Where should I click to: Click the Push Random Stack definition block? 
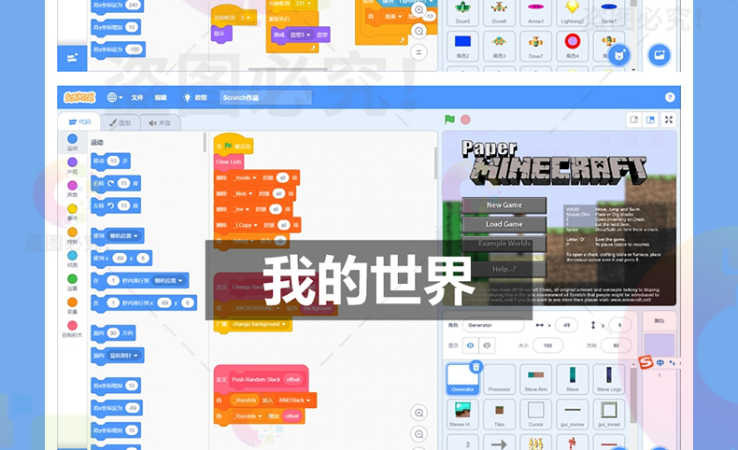click(x=262, y=378)
